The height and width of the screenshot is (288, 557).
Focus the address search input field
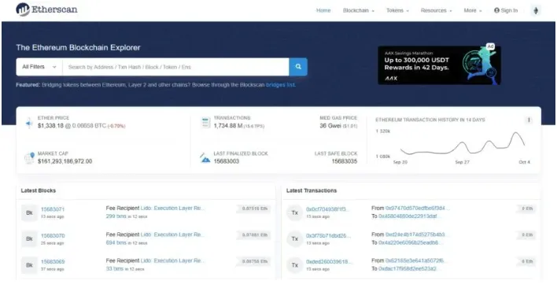(175, 67)
